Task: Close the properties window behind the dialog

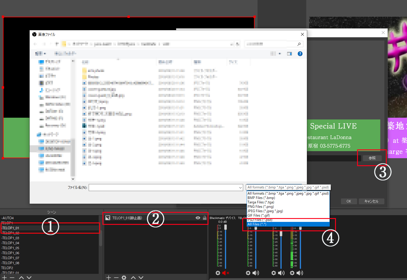Action: (x=383, y=33)
